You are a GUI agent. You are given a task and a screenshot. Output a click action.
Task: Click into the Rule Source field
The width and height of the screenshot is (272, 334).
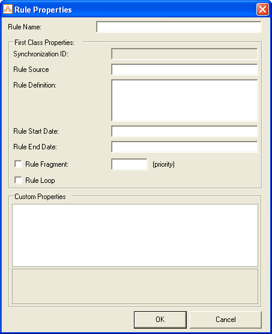coord(184,70)
